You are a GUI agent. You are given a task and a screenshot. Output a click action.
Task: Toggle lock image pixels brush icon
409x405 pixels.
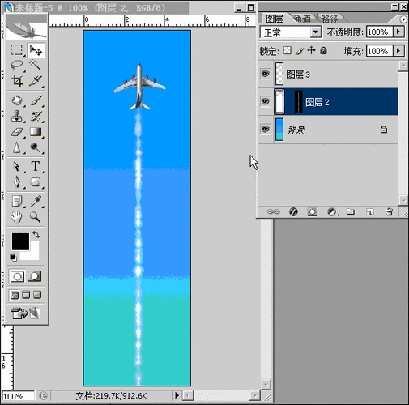point(300,50)
